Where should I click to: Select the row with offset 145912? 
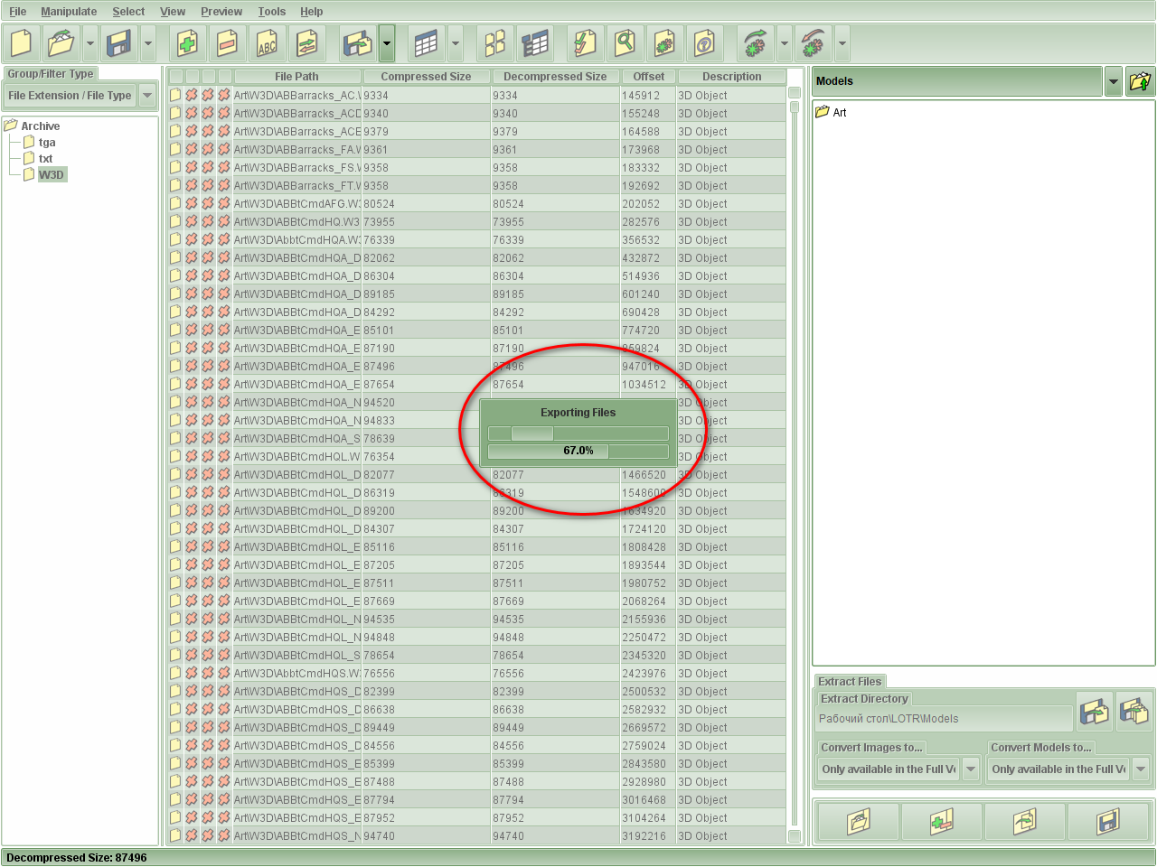click(477, 96)
